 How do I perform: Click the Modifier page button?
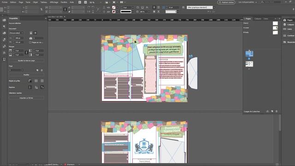(26, 75)
